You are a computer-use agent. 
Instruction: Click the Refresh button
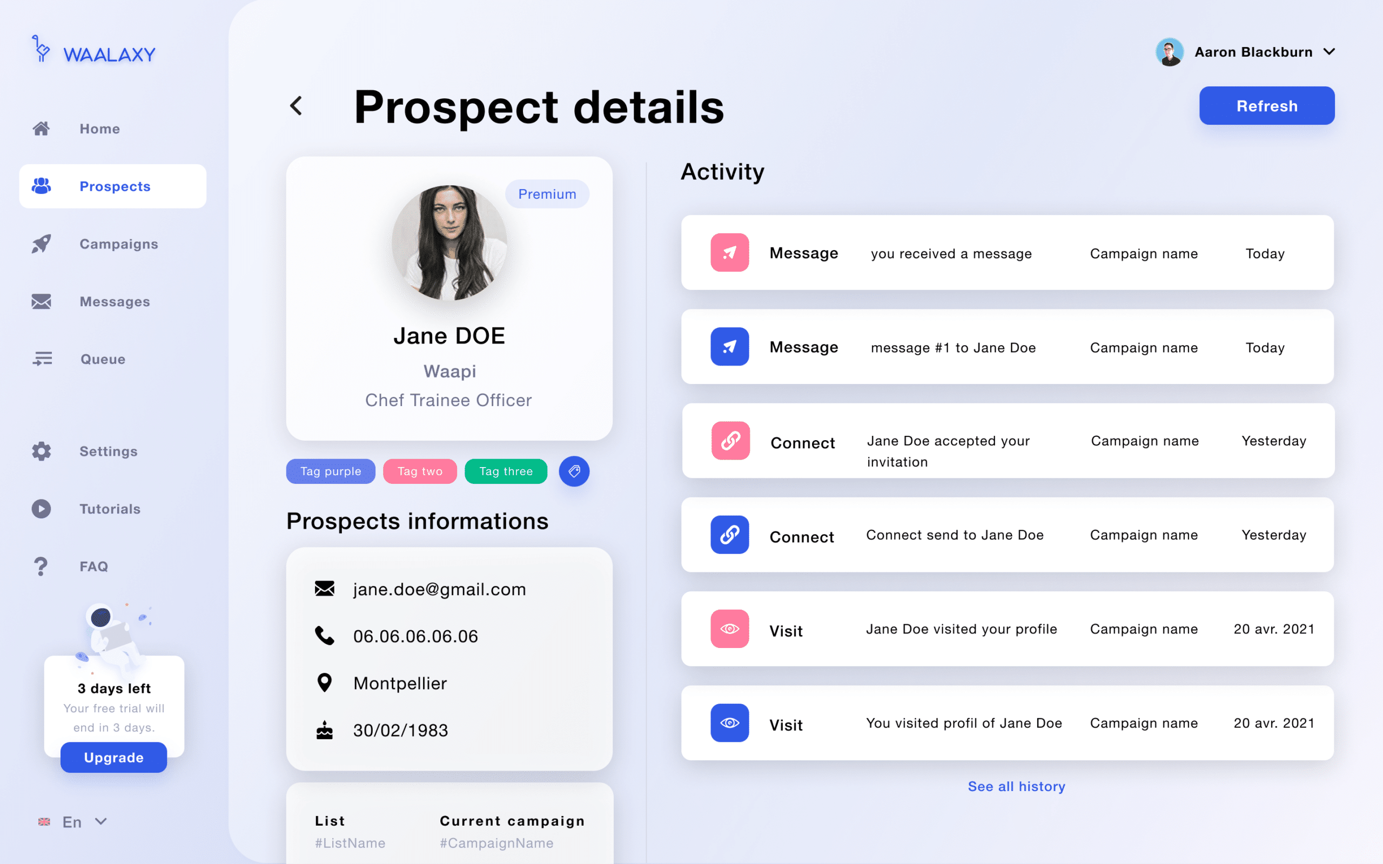coord(1266,105)
